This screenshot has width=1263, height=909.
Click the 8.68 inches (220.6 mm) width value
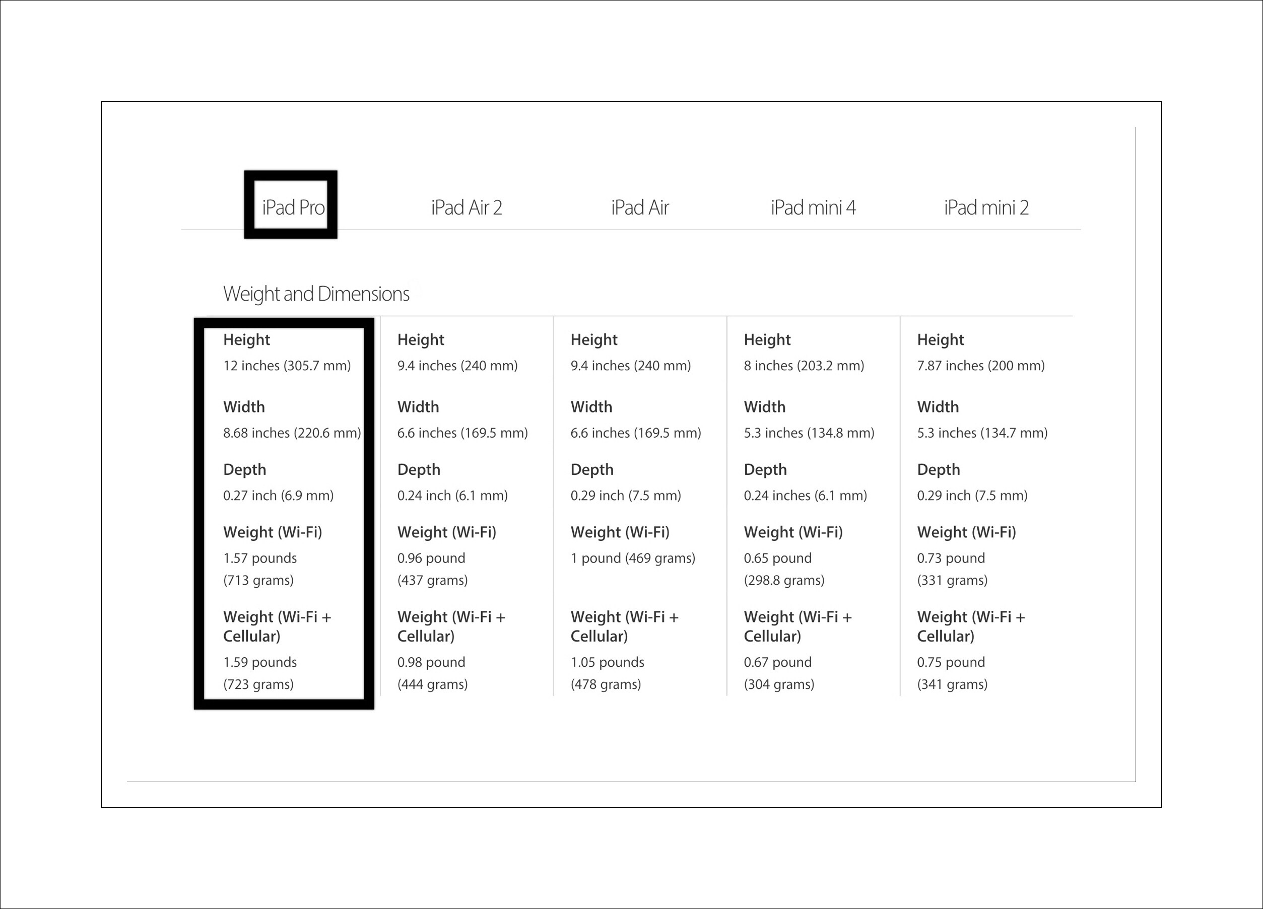pos(292,433)
